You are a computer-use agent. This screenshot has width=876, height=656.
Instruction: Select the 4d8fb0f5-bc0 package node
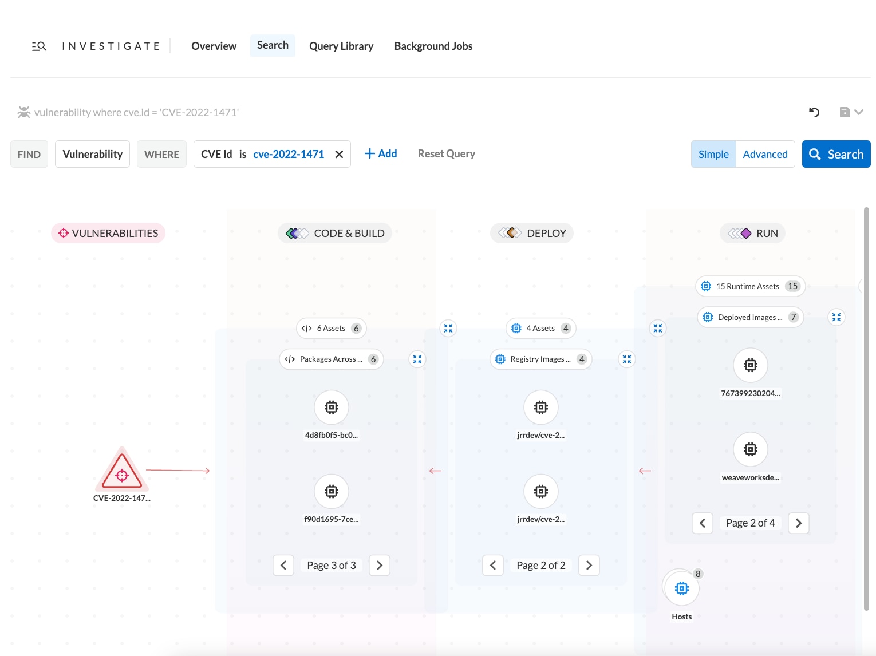(331, 406)
